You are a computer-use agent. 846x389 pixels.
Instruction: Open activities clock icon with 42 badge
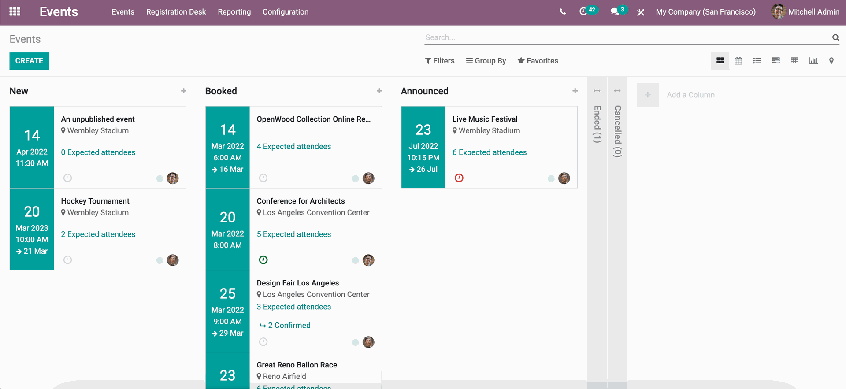pos(588,11)
